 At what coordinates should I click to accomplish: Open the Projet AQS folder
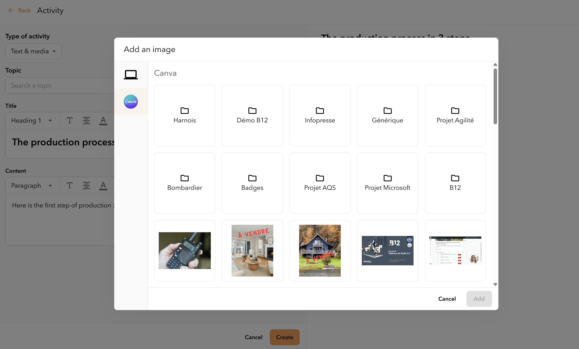point(320,183)
